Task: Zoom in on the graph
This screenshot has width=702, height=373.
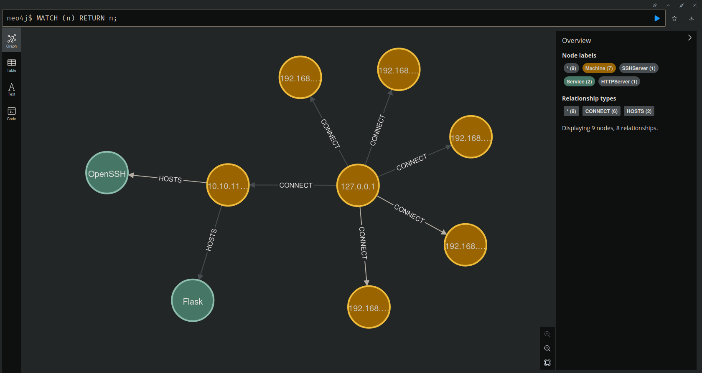Action: point(547,334)
